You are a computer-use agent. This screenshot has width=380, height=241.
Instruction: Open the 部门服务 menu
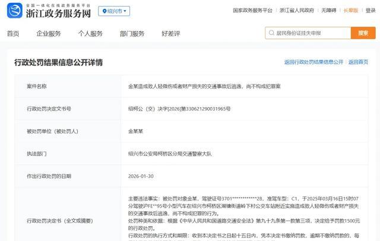click(132, 33)
